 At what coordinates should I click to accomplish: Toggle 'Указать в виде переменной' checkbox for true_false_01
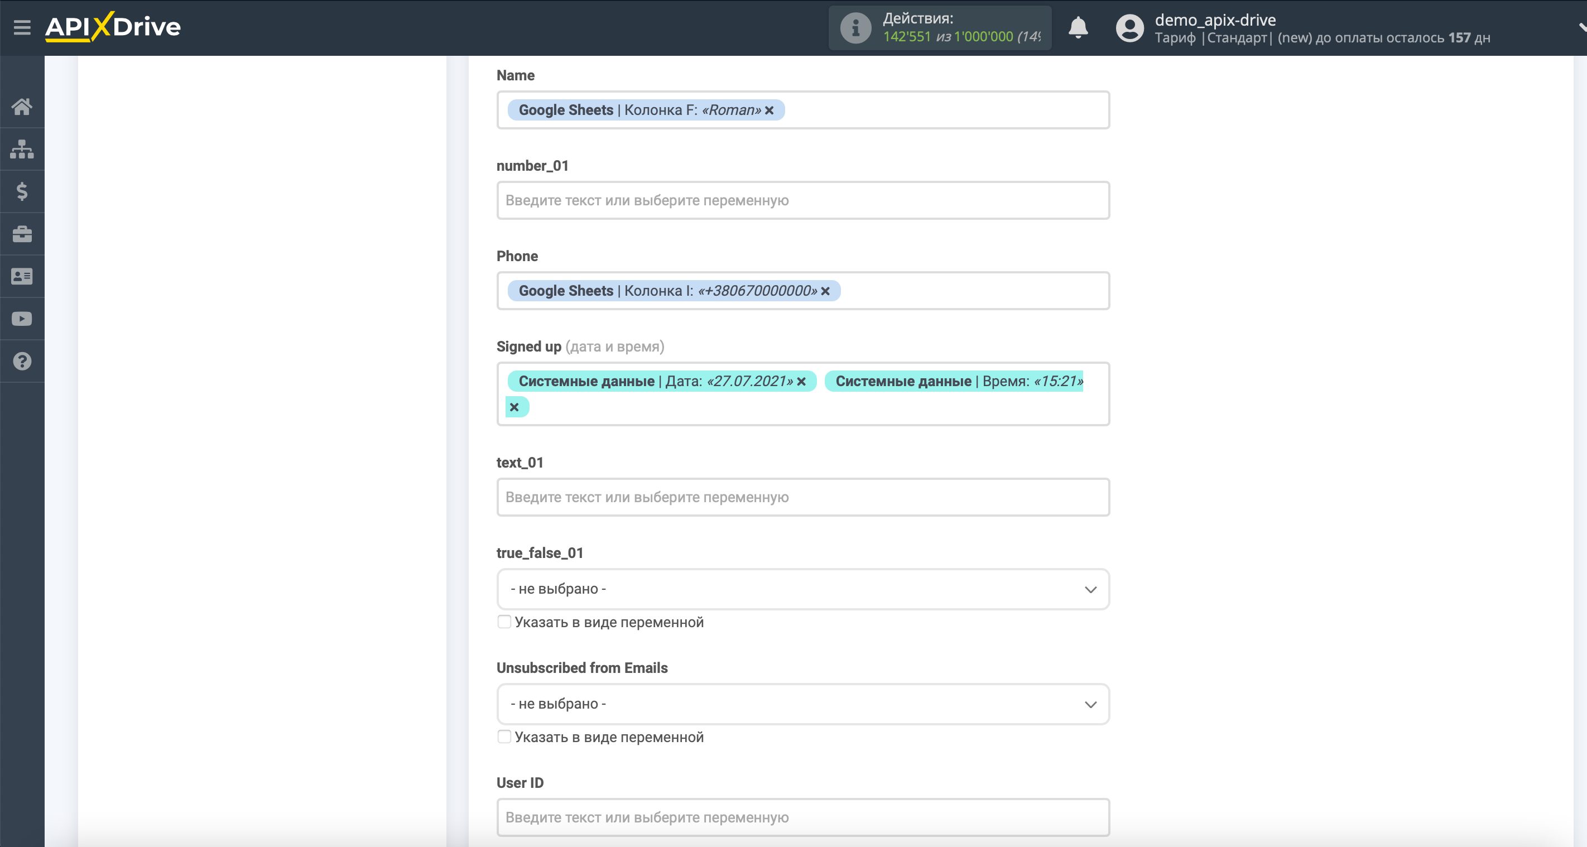click(504, 622)
